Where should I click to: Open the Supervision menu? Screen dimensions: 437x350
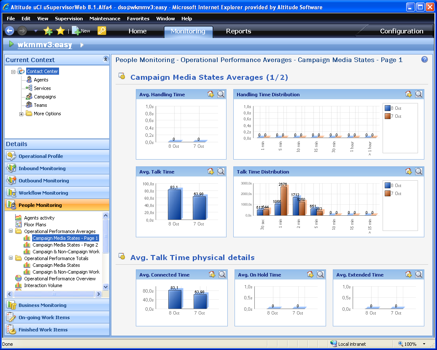point(69,19)
